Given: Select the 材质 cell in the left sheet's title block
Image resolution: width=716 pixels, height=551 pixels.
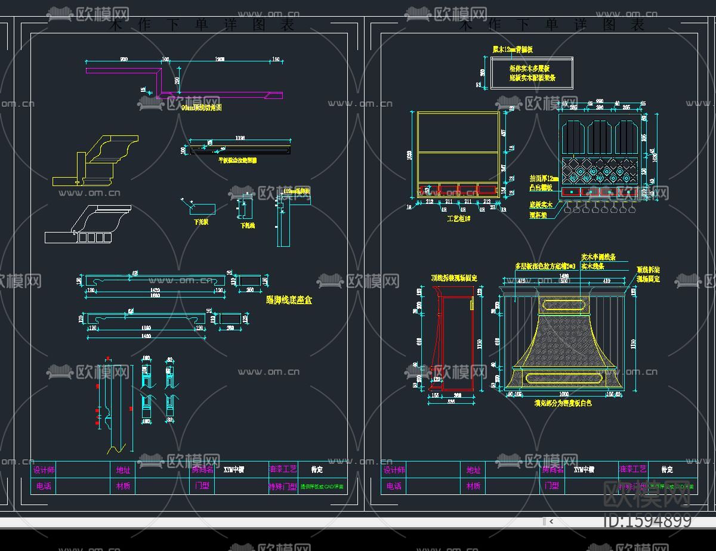Looking at the screenshot, I should click(x=123, y=486).
